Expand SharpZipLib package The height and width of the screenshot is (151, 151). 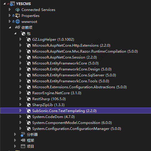pos(20,105)
